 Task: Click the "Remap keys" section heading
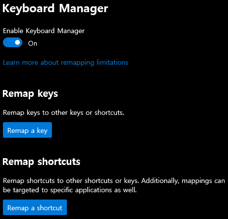30,94
